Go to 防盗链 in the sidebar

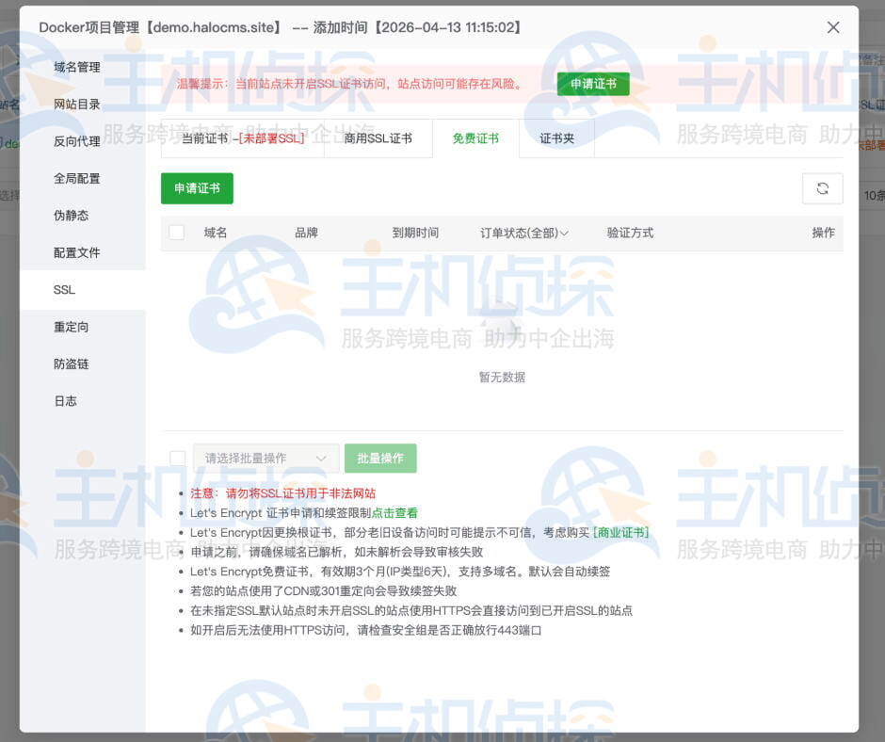coord(72,364)
